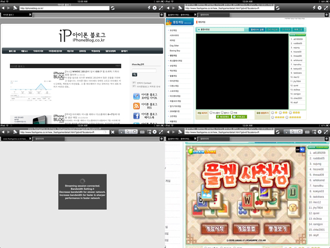
Task: Select 블로그 radio option below black game area
Action: pyautogui.click(x=222, y=113)
